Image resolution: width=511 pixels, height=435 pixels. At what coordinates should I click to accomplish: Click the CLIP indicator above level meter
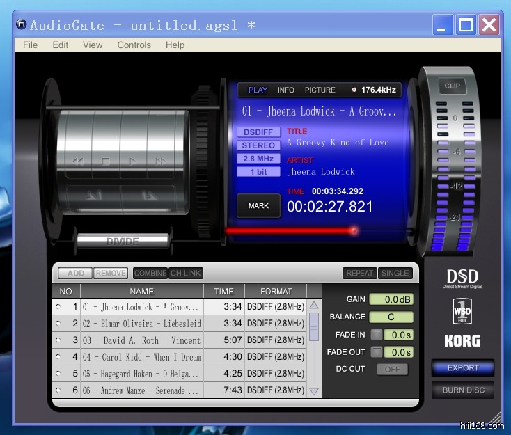click(x=453, y=86)
